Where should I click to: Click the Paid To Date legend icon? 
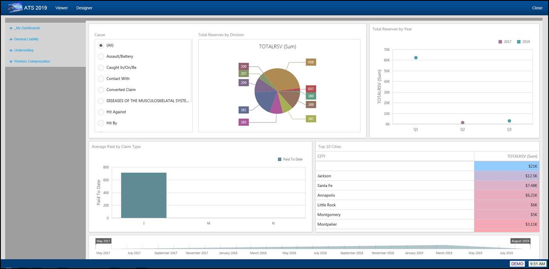tap(280, 159)
